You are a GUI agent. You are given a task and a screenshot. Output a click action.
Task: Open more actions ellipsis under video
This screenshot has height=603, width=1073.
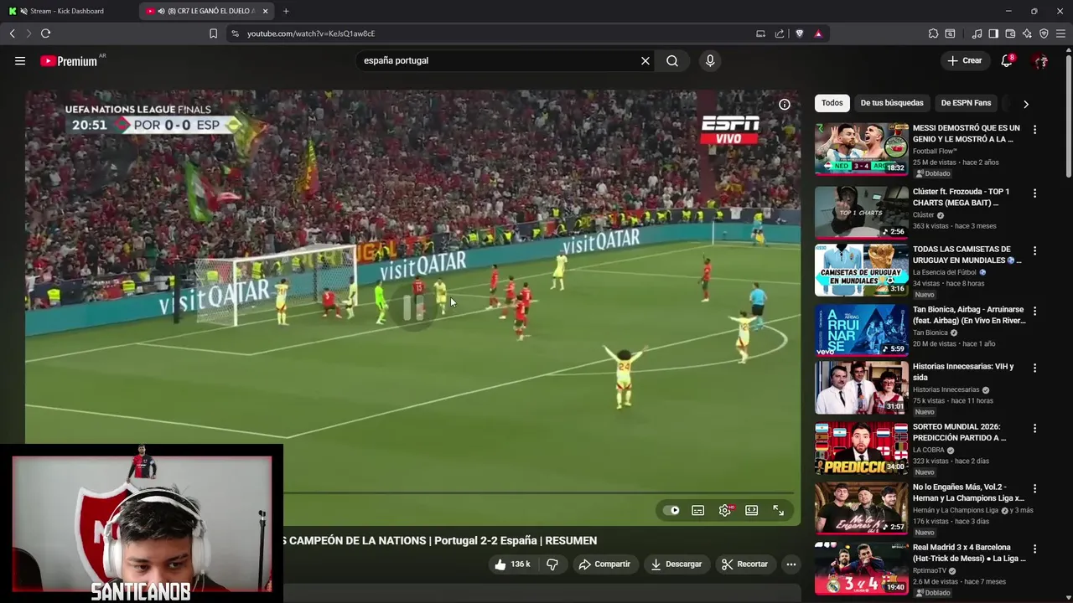tap(790, 564)
